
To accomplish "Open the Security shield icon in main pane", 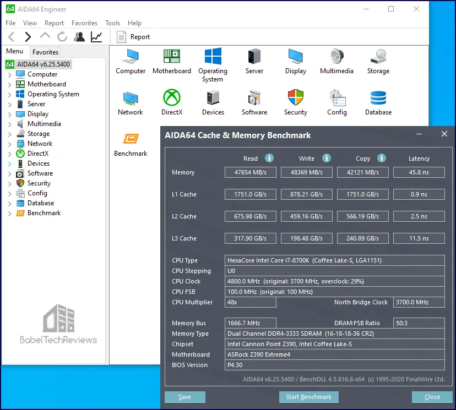I will (x=296, y=97).
